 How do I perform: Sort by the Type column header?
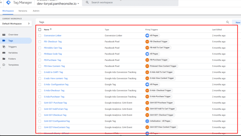click(107, 29)
